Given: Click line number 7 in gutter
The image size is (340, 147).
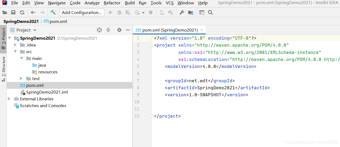Looking at the screenshot, I should pyautogui.click(x=138, y=81).
